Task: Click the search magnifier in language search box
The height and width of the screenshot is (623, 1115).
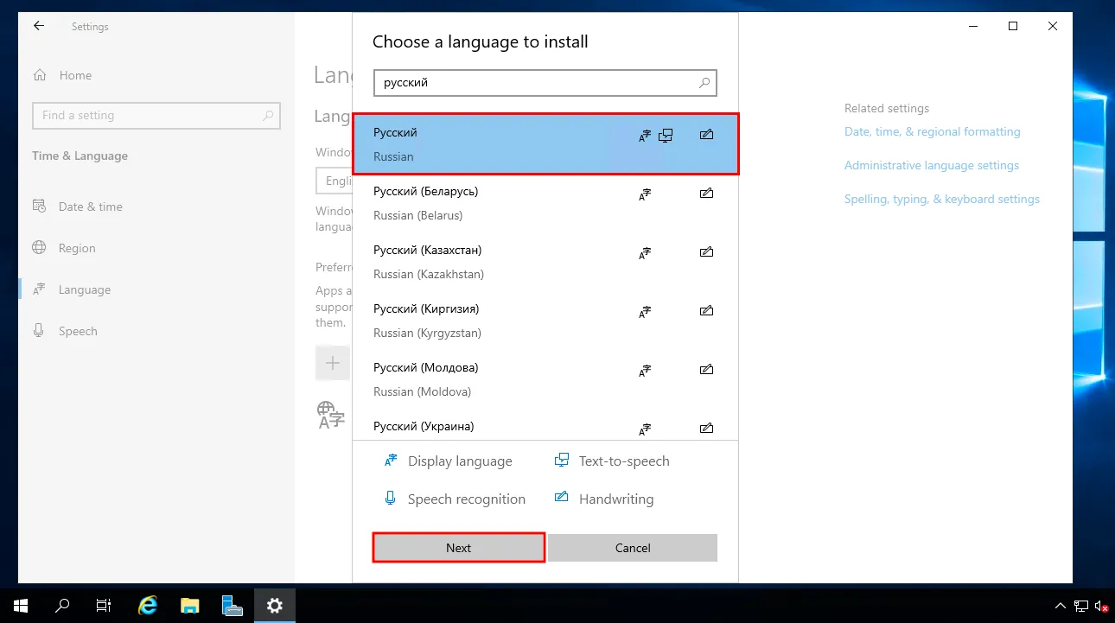Action: [x=704, y=83]
